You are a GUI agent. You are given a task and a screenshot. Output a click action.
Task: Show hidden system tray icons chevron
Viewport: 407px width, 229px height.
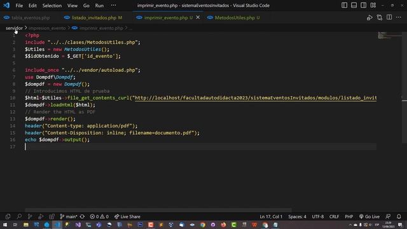point(350,225)
